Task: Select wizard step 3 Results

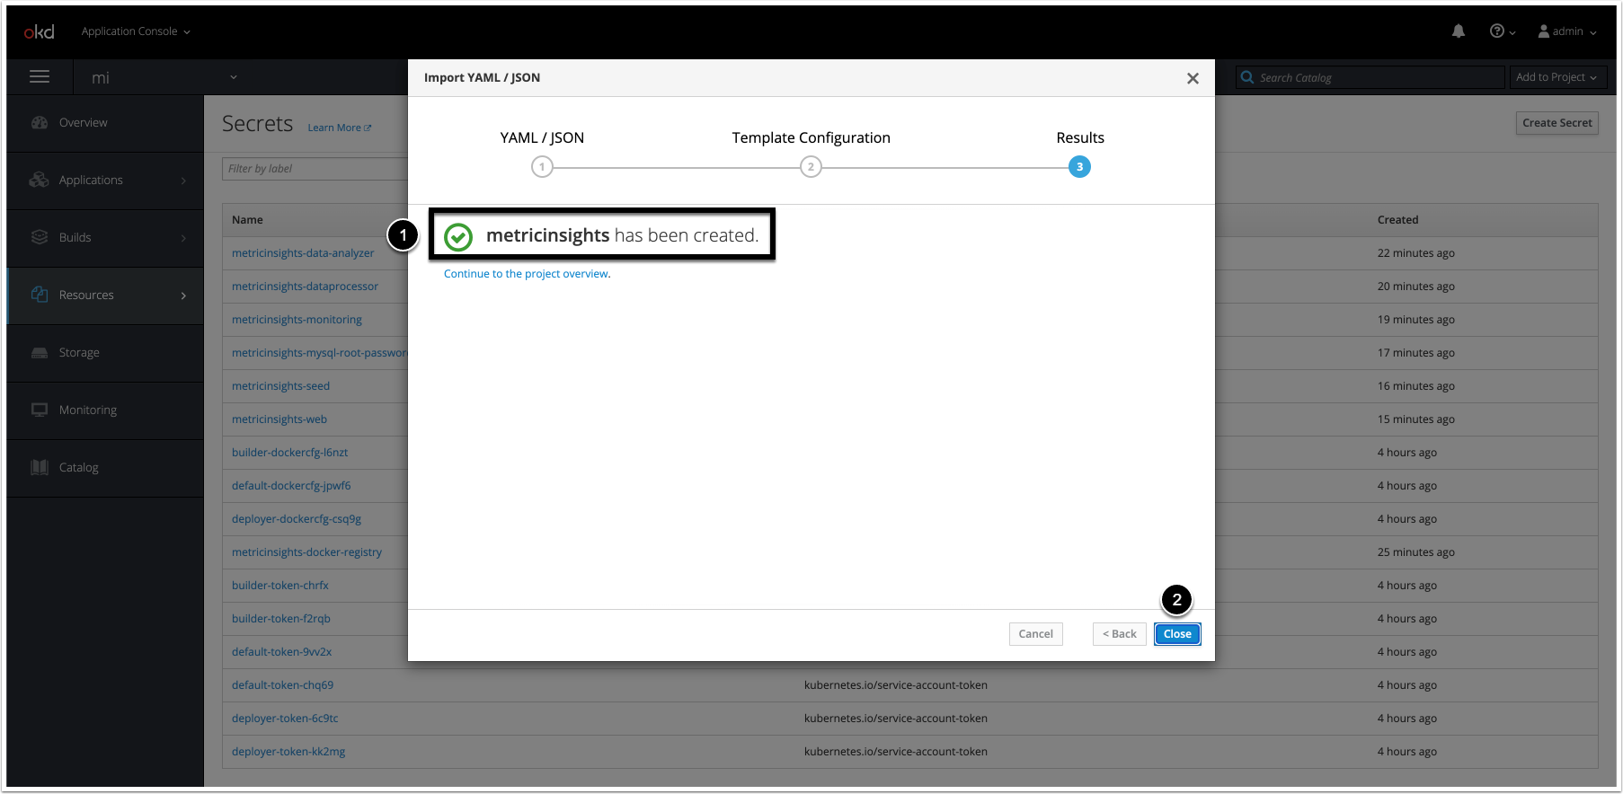Action: [1079, 167]
